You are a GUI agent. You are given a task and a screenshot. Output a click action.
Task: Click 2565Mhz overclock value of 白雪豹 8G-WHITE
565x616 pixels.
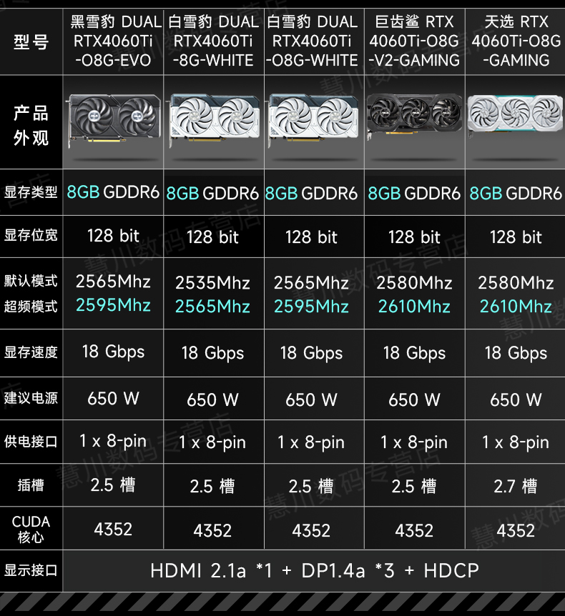click(x=212, y=307)
